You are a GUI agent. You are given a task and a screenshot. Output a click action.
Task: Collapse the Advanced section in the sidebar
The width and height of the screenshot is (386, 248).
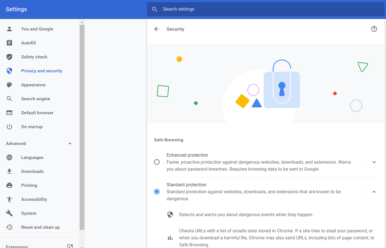70,144
